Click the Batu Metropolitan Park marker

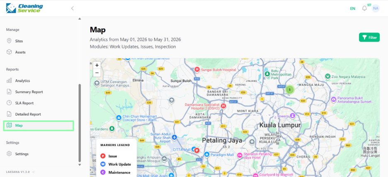click(x=267, y=73)
